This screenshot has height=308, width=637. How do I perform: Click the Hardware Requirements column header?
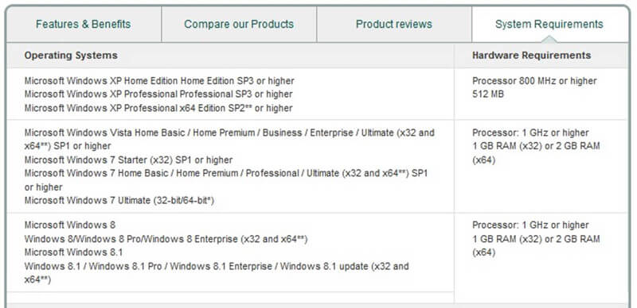point(531,56)
